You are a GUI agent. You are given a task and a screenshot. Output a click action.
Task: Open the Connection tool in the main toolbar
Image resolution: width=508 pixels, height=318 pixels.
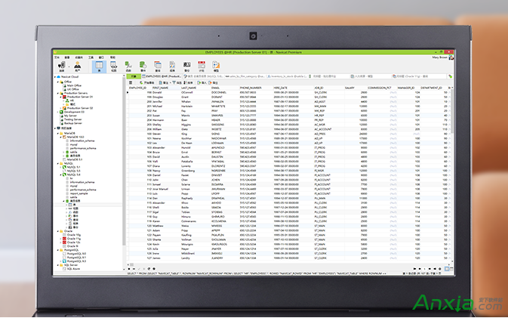pos(61,66)
